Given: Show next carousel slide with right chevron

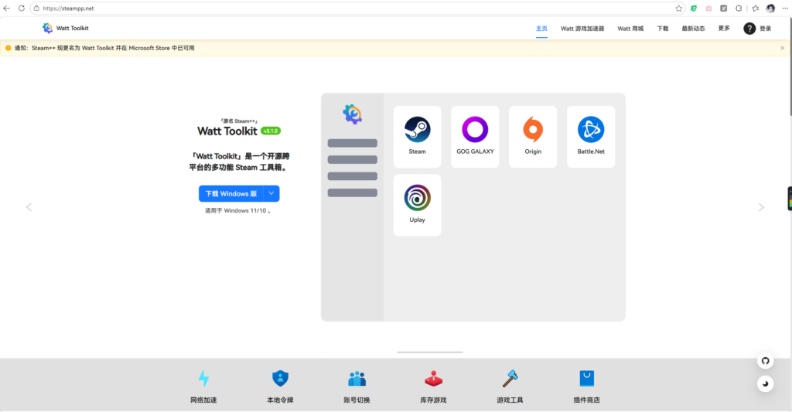Looking at the screenshot, I should tap(761, 207).
